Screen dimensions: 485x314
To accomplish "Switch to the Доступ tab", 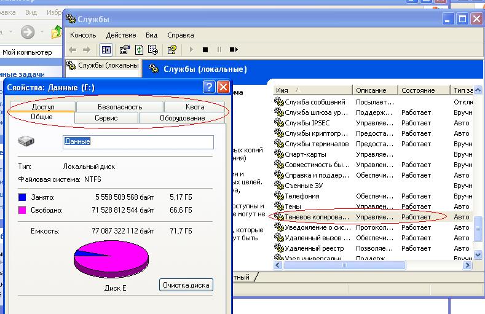I will point(43,107).
